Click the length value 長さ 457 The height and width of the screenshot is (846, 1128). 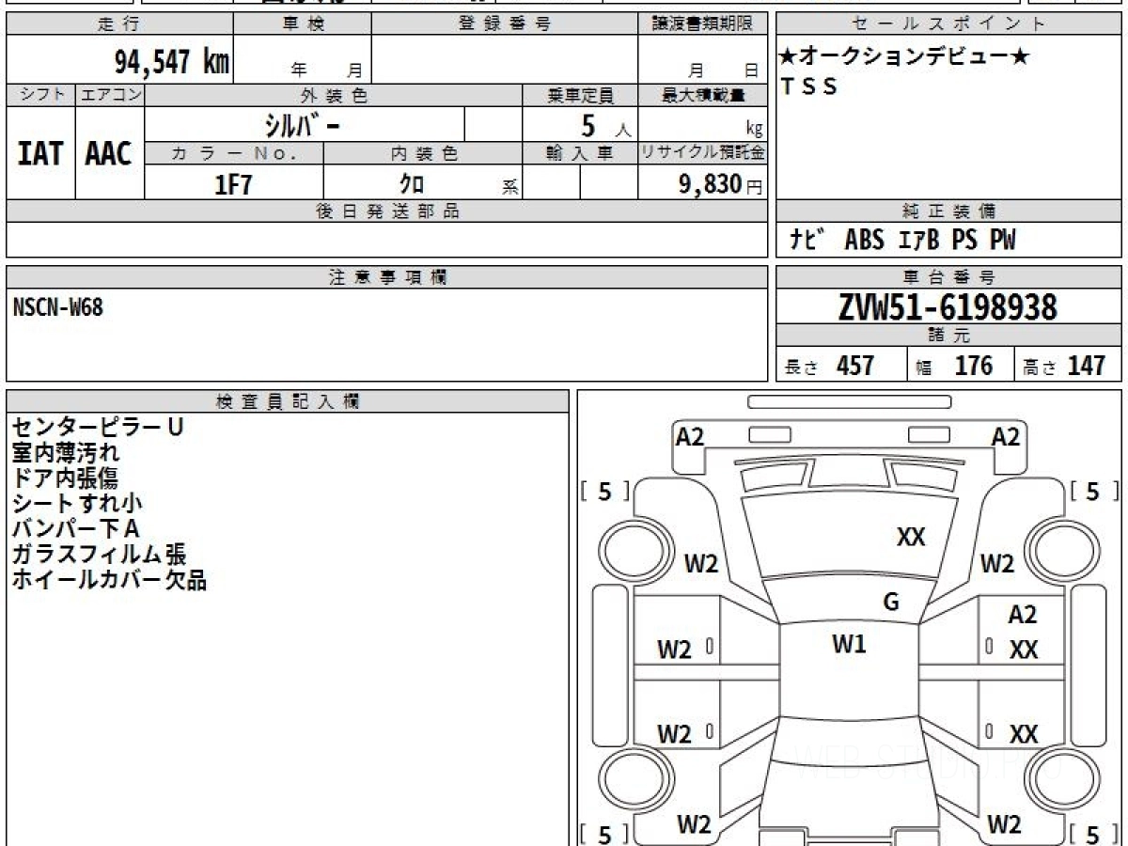tap(830, 366)
